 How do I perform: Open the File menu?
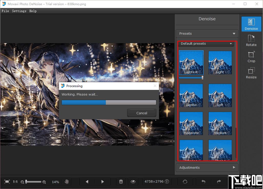tap(5, 11)
